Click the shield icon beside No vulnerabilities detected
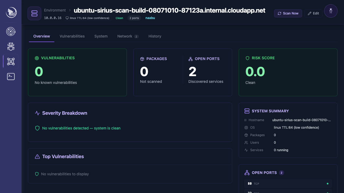Viewport: 344px width, 193px height. [37, 128]
